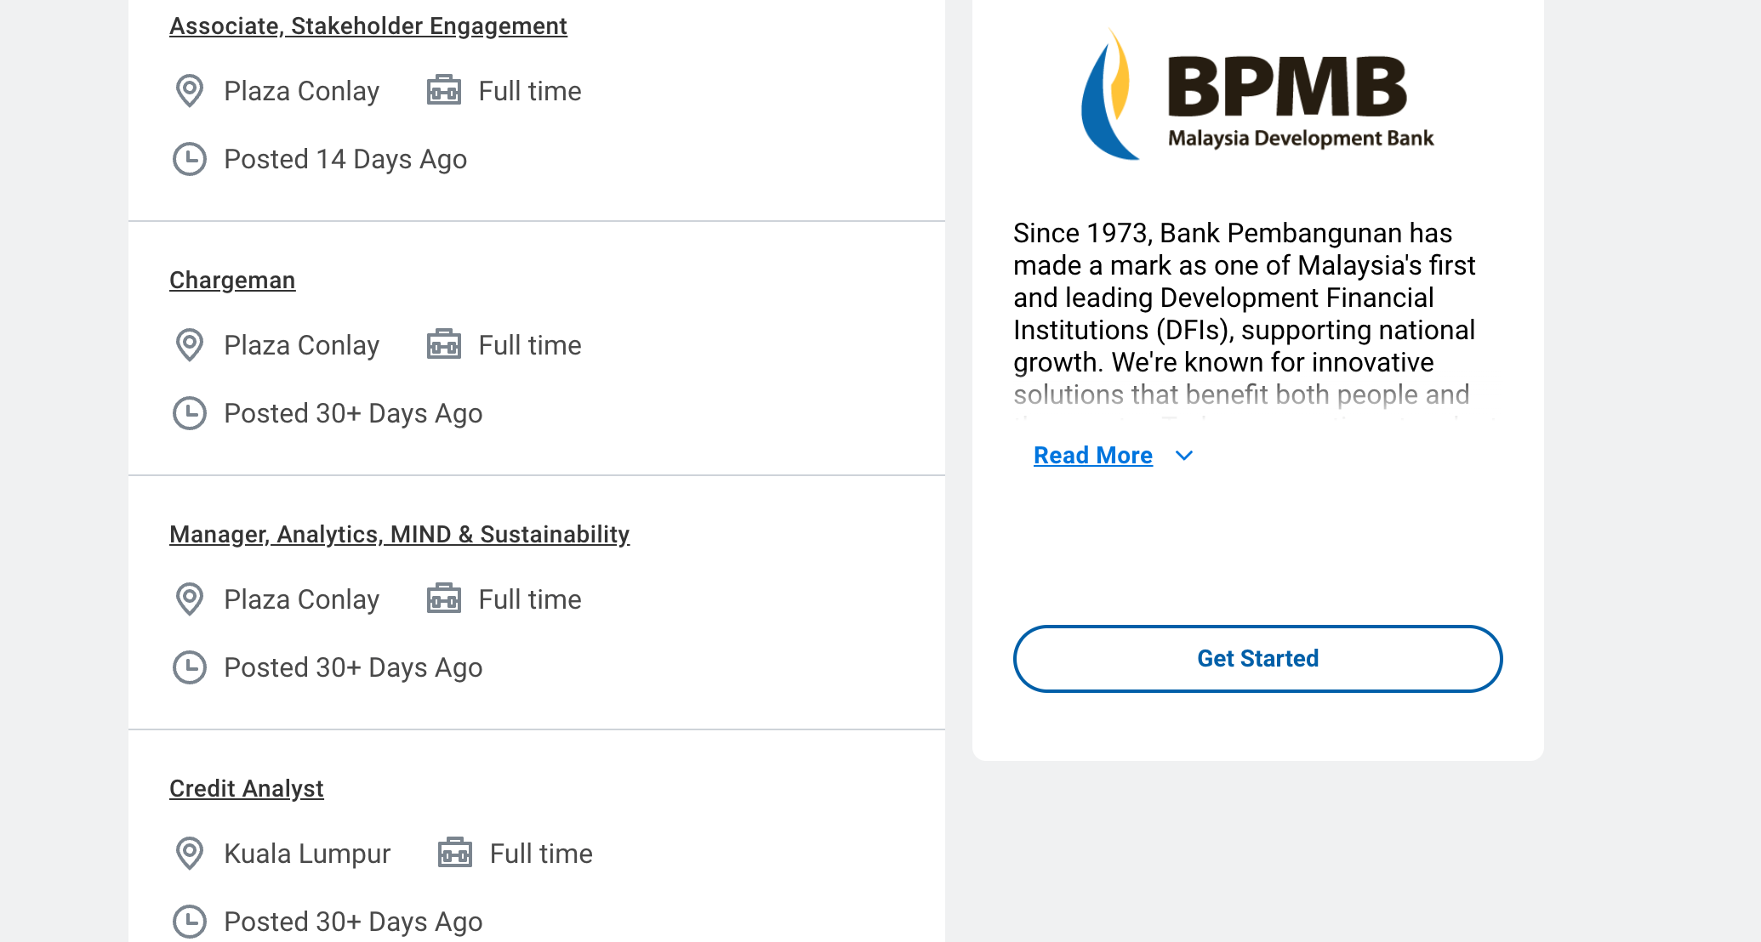The image size is (1761, 942).
Task: Click briefcase icon in Associate job row
Action: [x=444, y=90]
